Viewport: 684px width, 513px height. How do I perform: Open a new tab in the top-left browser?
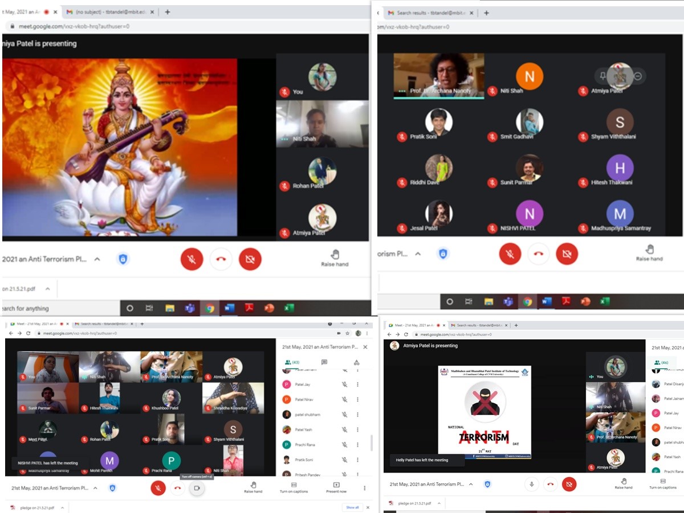point(167,11)
